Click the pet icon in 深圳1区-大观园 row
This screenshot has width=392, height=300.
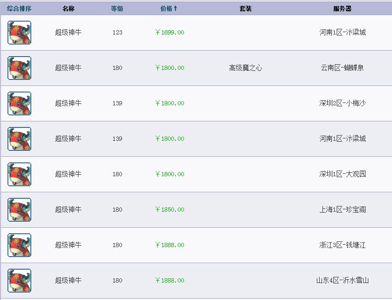[19, 174]
